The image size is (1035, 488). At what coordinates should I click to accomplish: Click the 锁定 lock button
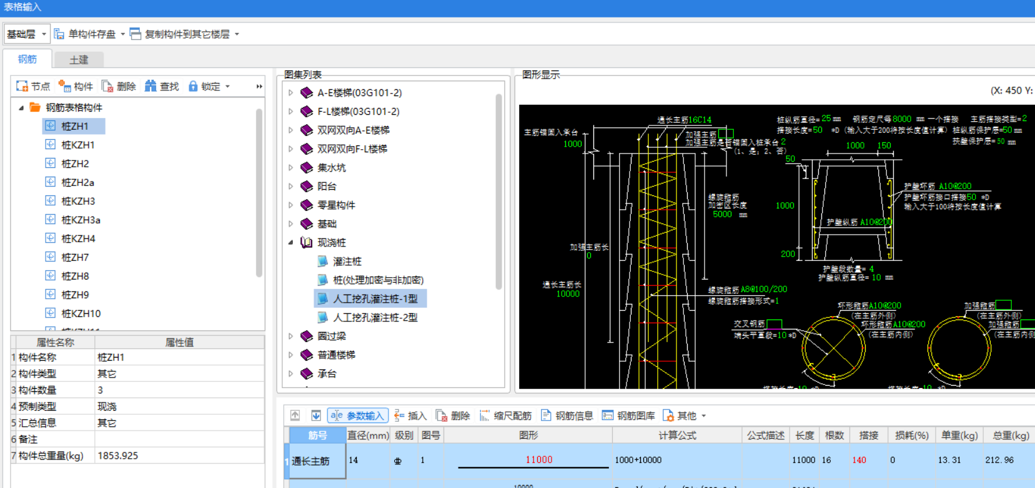204,86
